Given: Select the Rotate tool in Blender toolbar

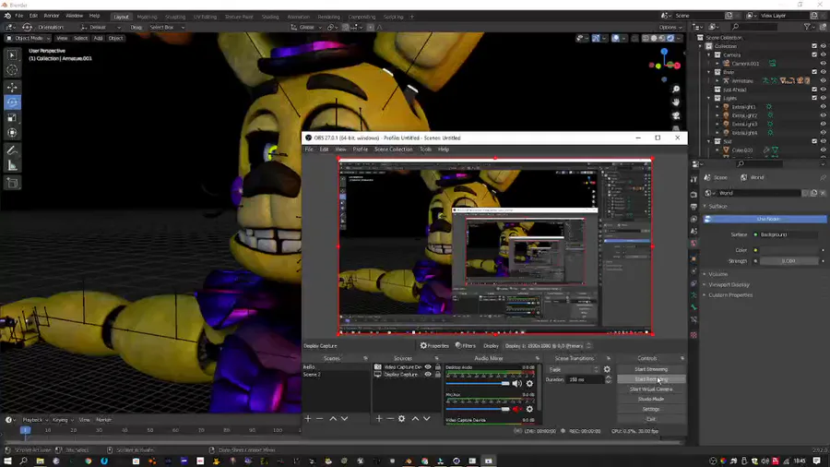Looking at the screenshot, I should [x=12, y=102].
